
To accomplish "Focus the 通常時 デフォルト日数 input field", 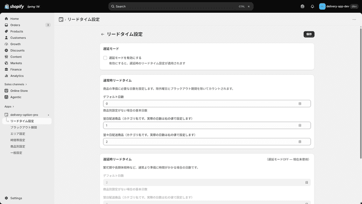I will pyautogui.click(x=207, y=104).
